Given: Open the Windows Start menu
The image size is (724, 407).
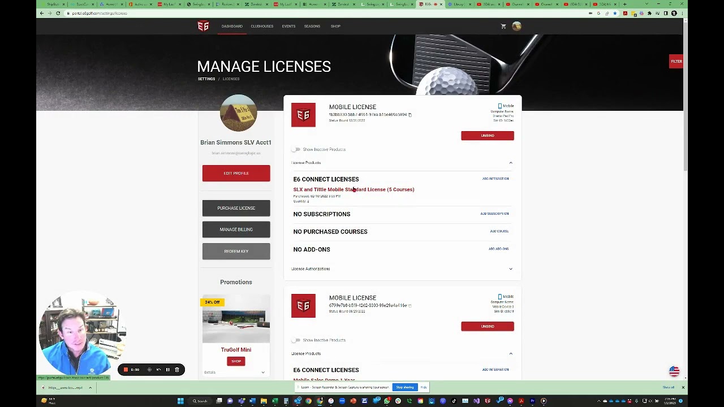Looking at the screenshot, I should [180, 401].
